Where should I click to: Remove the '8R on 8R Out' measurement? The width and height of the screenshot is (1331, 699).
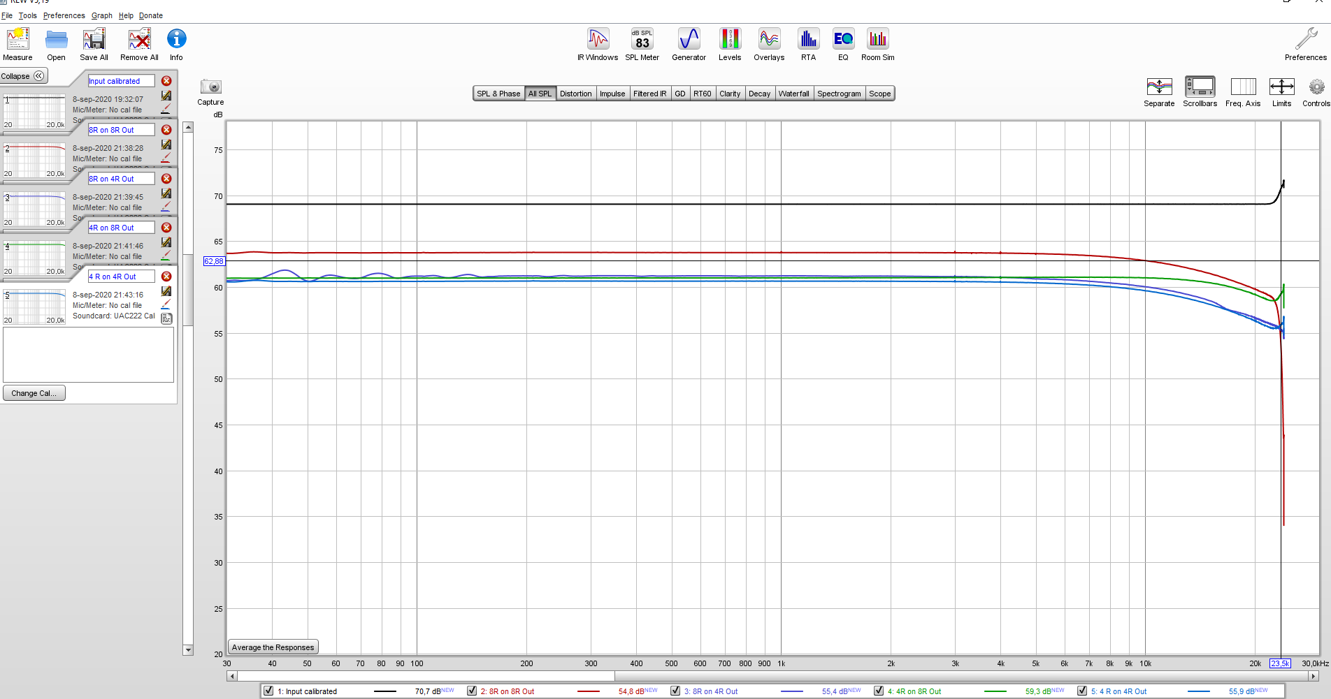click(166, 130)
